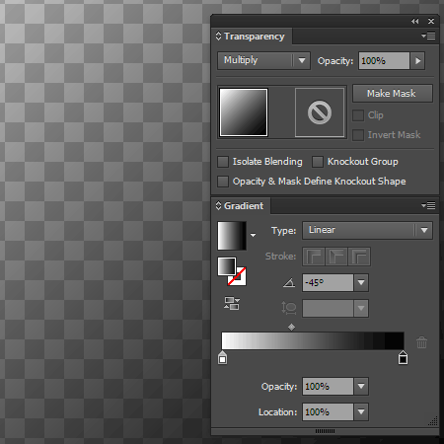444x444 pixels.
Task: Collapse panels with the double-arrow icon
Action: point(415,21)
